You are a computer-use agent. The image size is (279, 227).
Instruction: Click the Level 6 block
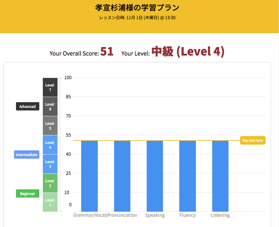click(50, 107)
